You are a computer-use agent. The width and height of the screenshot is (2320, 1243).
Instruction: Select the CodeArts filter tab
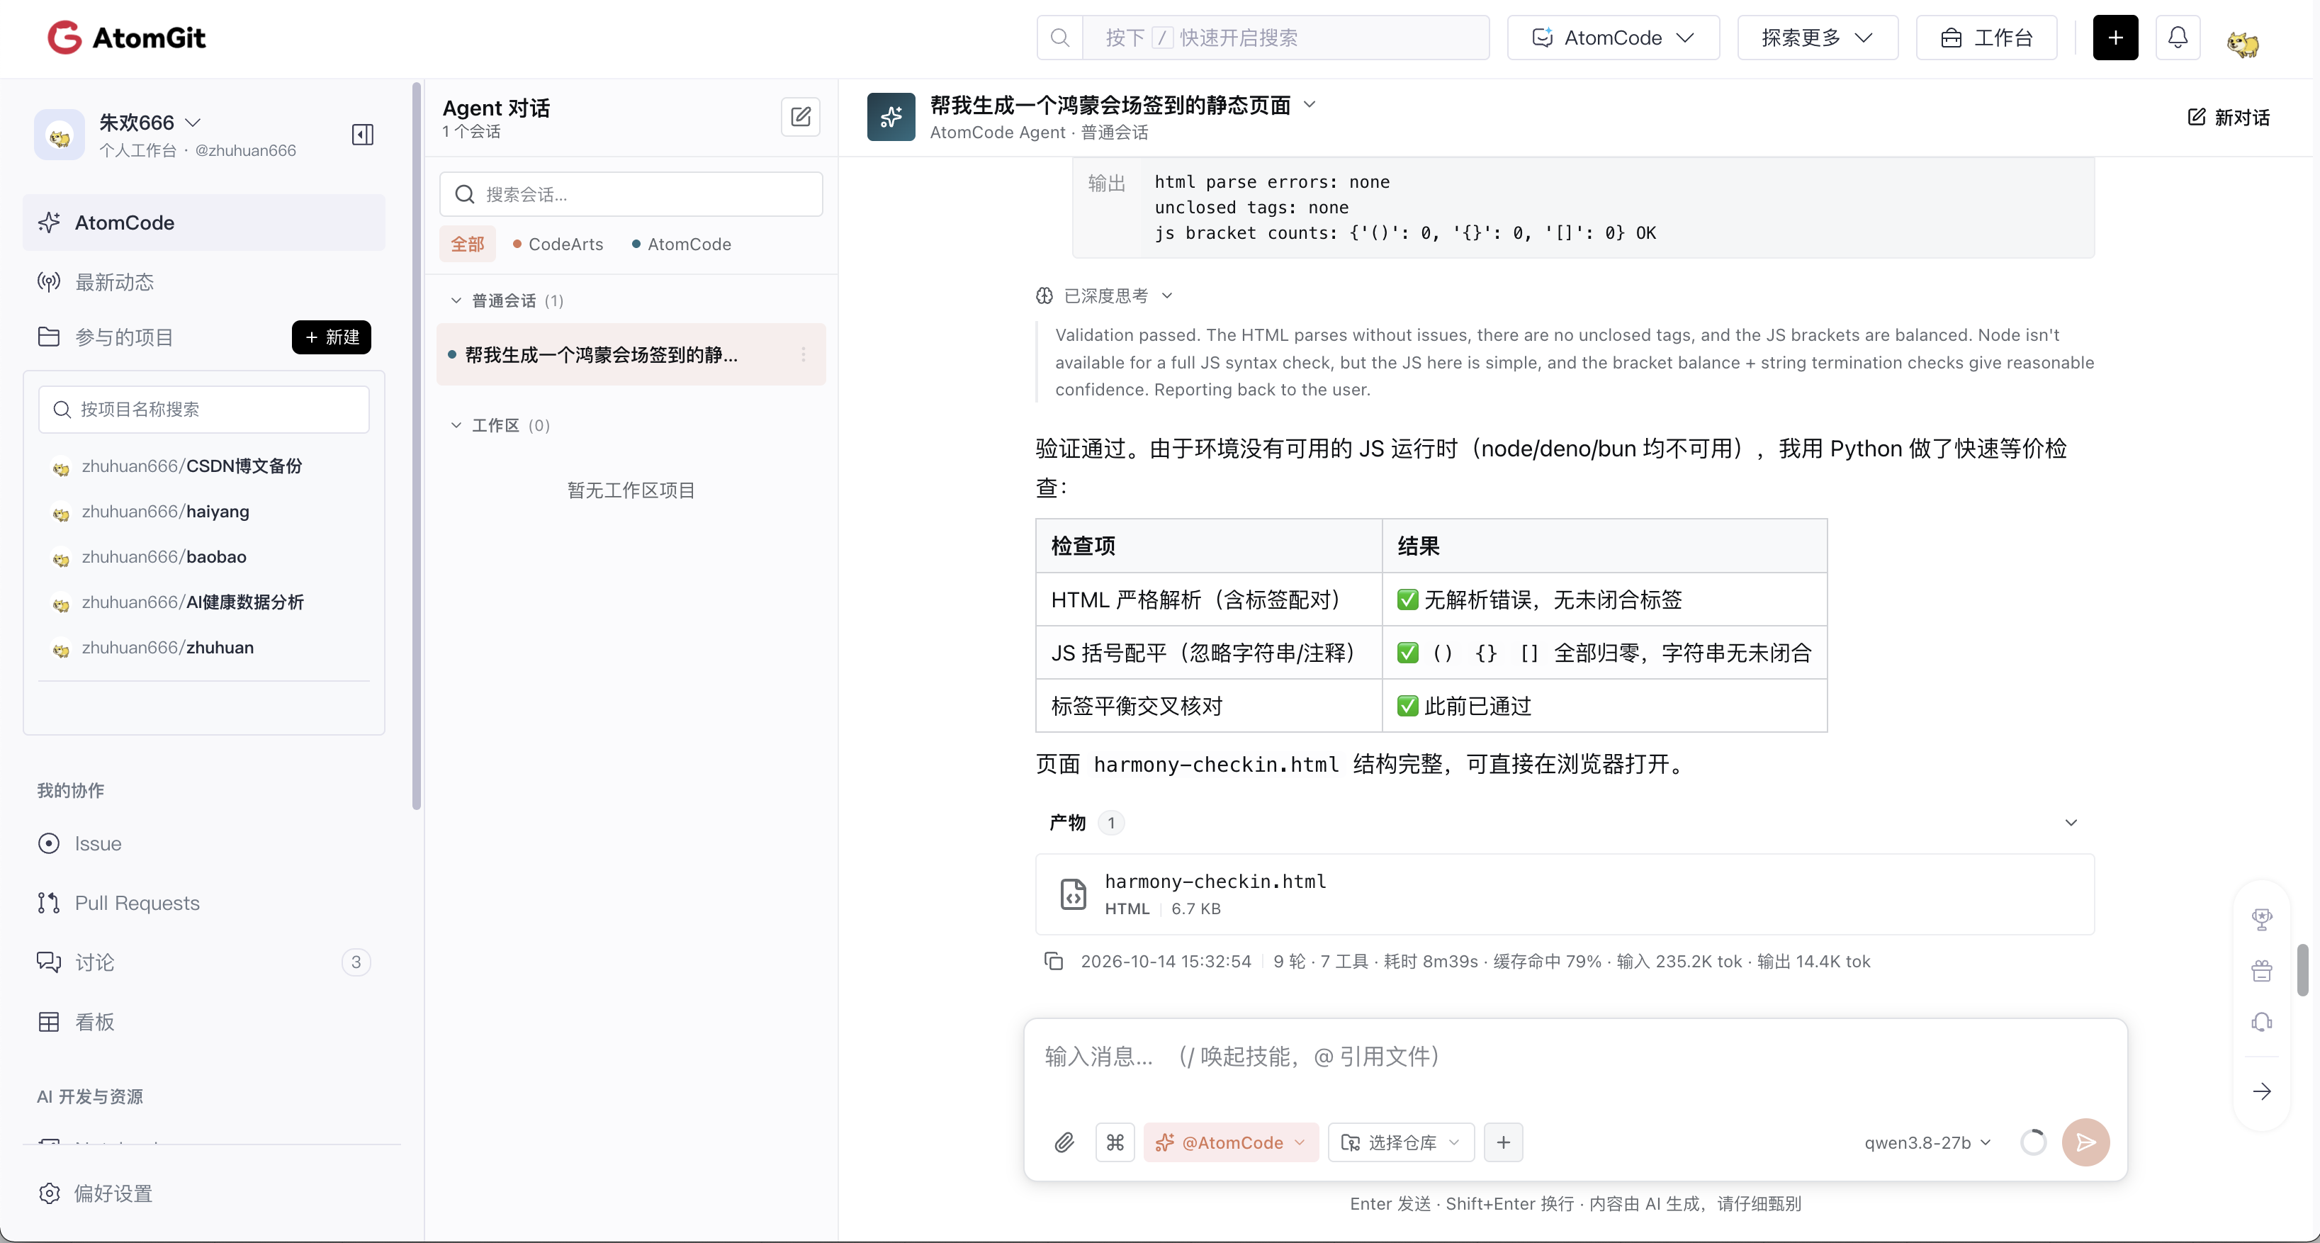tap(558, 244)
